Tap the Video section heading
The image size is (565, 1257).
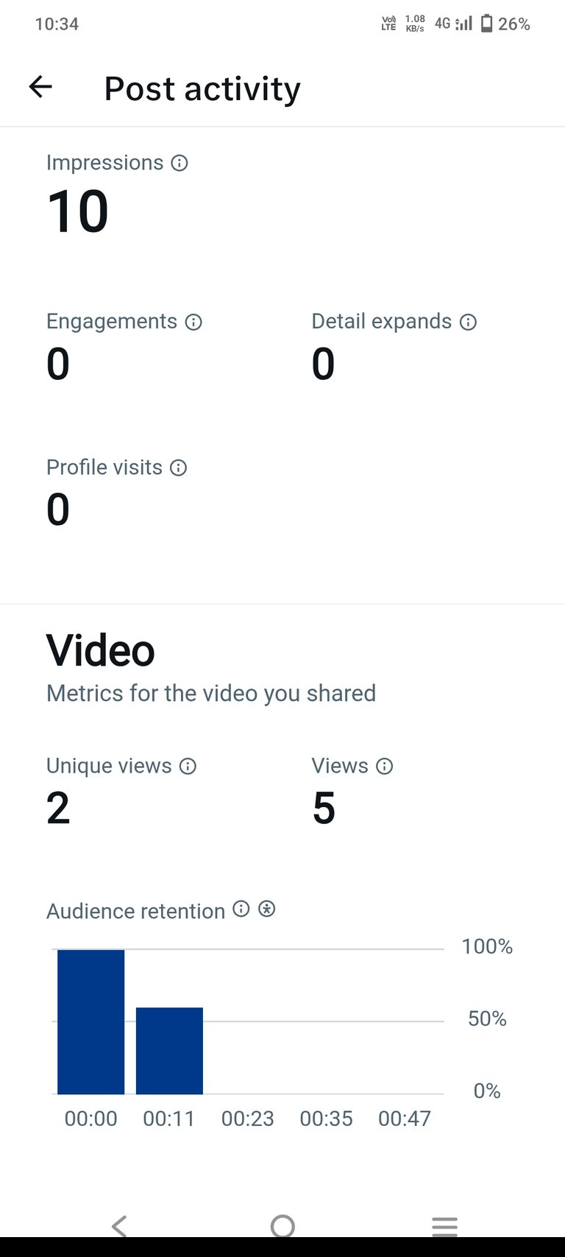coord(101,650)
